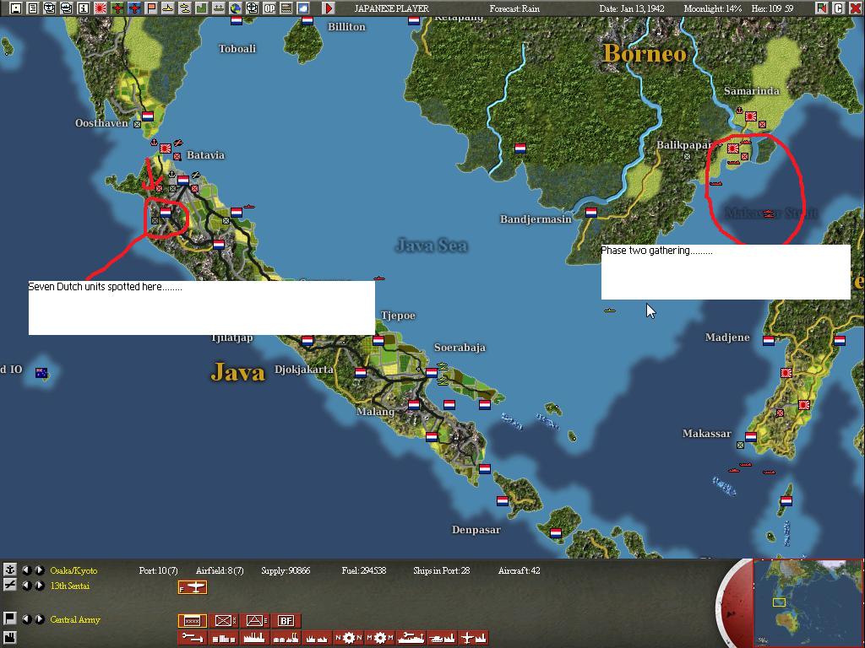Click the green ship silhouette toolbar icon
Viewport: 865px width, 648px height.
point(219,8)
